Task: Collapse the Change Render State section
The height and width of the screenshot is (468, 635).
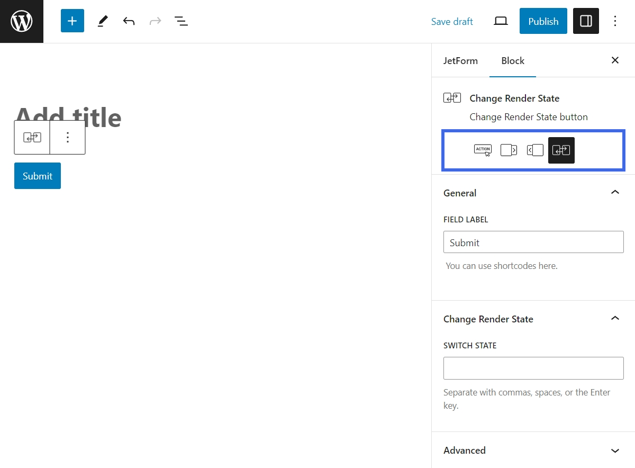Action: (x=615, y=318)
